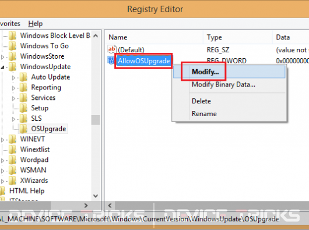The width and height of the screenshot is (309, 230).
Task: Expand the WINEVT tree node
Action: coord(2,140)
